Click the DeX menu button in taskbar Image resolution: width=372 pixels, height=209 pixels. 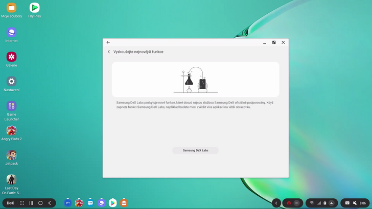(10, 203)
